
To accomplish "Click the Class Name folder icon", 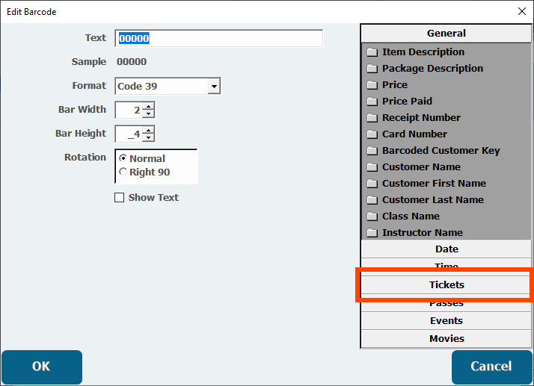I will 372,217.
